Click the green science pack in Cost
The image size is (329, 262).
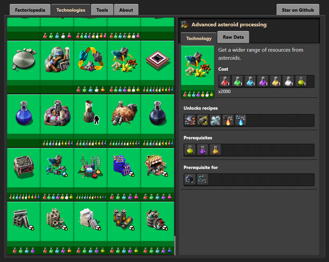coord(237,81)
